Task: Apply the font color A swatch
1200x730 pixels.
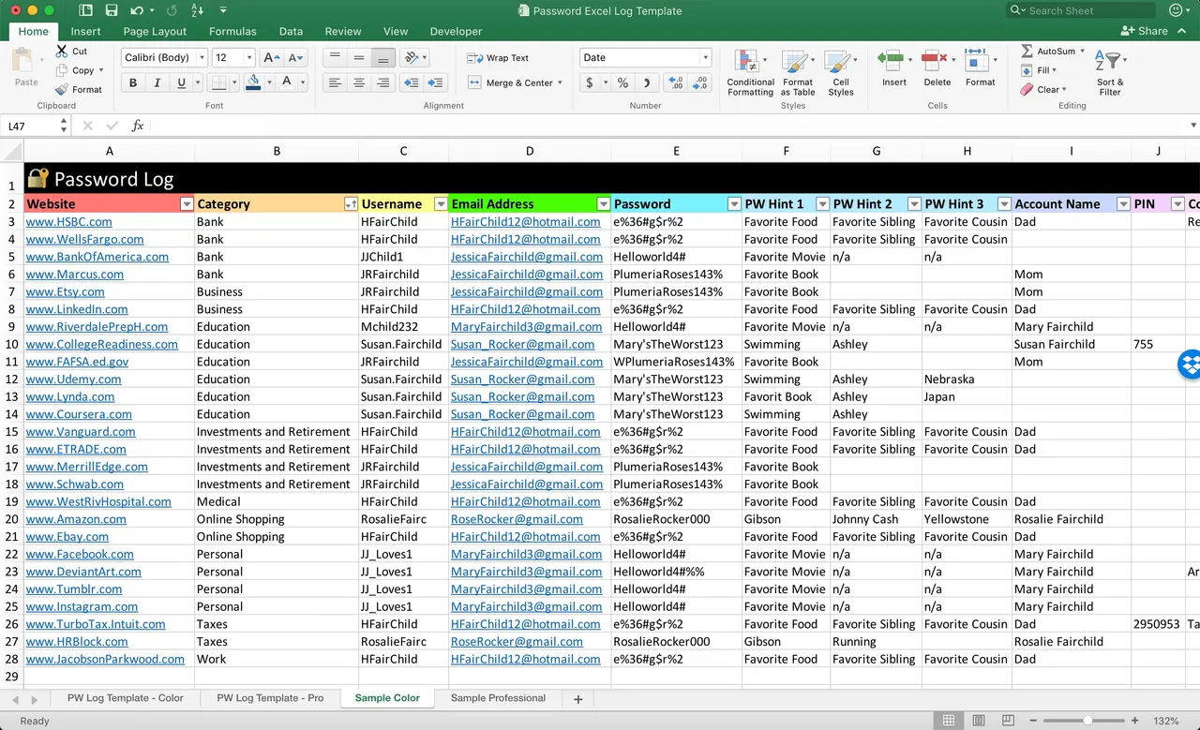Action: 288,82
